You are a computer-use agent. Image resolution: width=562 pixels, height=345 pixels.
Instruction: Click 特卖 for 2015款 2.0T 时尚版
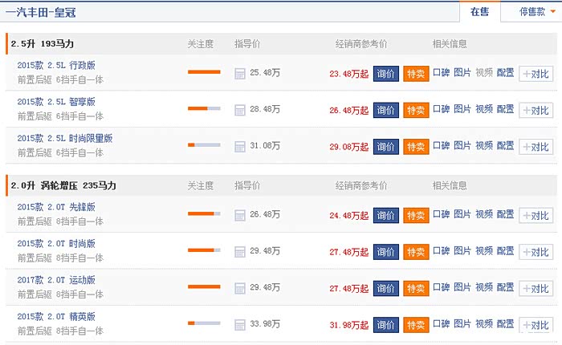click(416, 252)
